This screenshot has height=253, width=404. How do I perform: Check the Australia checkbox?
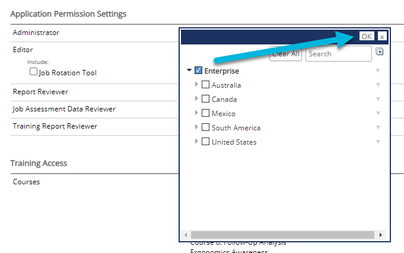pyautogui.click(x=205, y=84)
